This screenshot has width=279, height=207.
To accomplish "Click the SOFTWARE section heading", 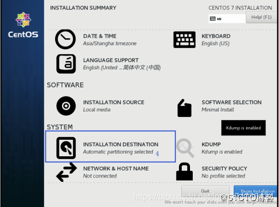I will click(x=65, y=85).
